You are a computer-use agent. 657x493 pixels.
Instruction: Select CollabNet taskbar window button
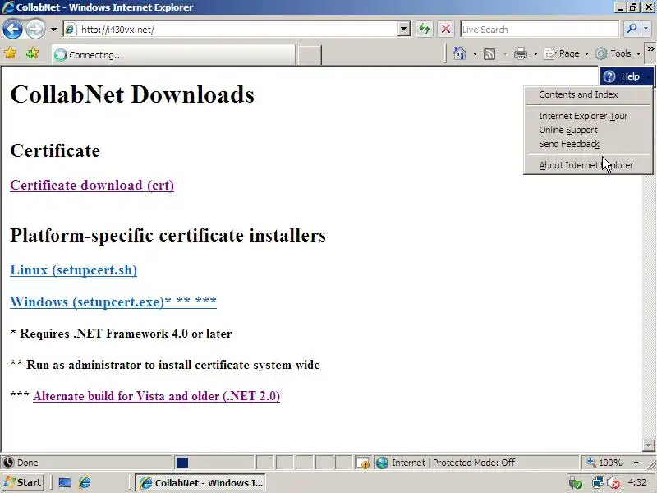(201, 483)
